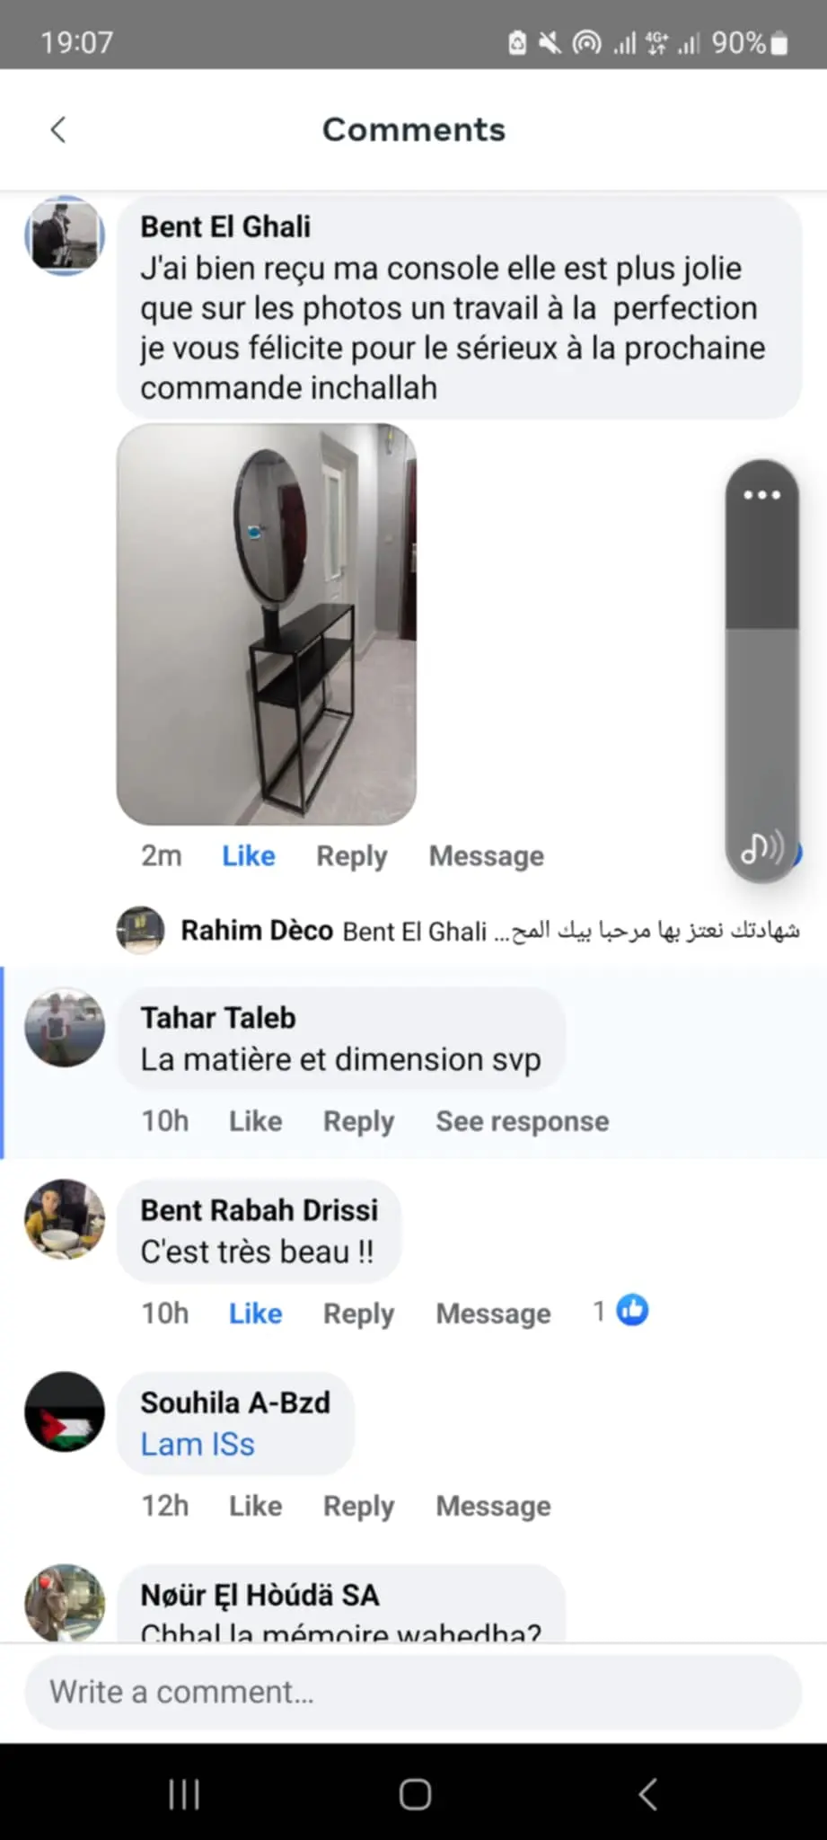Expand Rahim Dèco's reply preview
Screen dimensions: 827x1840
(458, 930)
